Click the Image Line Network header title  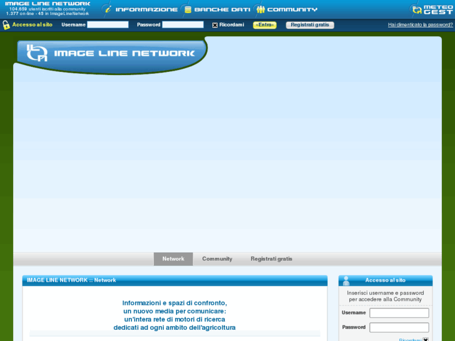[48, 4]
